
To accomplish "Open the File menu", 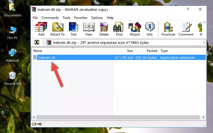I will 35,18.
